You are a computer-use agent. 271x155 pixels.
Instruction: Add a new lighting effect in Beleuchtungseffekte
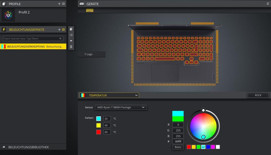pyautogui.click(x=59, y=30)
